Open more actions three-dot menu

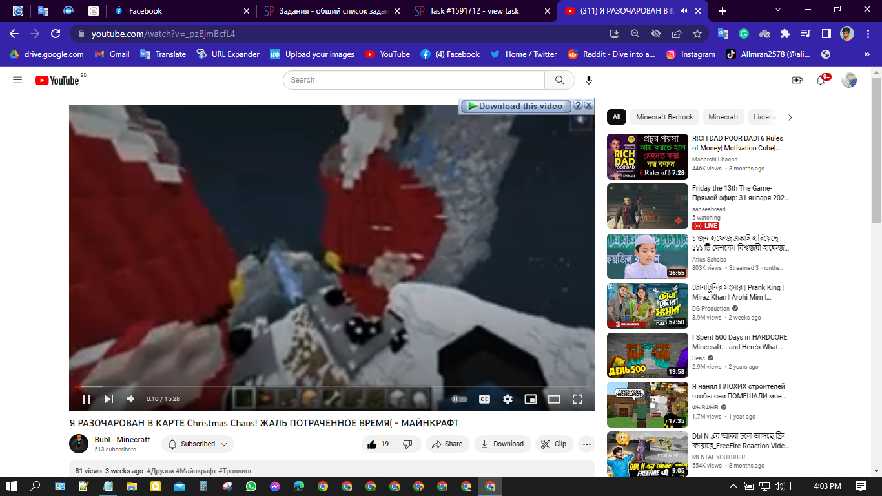click(586, 444)
